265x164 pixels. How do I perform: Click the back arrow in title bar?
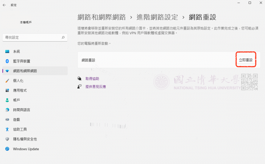4,5
